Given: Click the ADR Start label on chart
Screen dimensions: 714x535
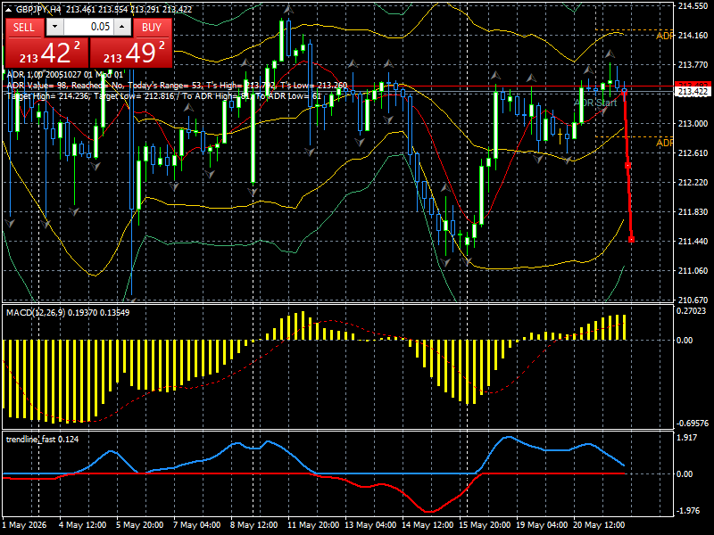Looking at the screenshot, I should point(595,103).
